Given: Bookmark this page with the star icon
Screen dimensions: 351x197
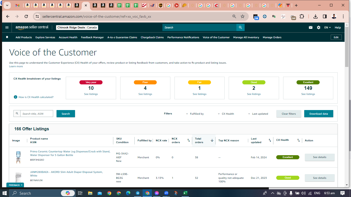Looking at the screenshot, I should (242, 16).
